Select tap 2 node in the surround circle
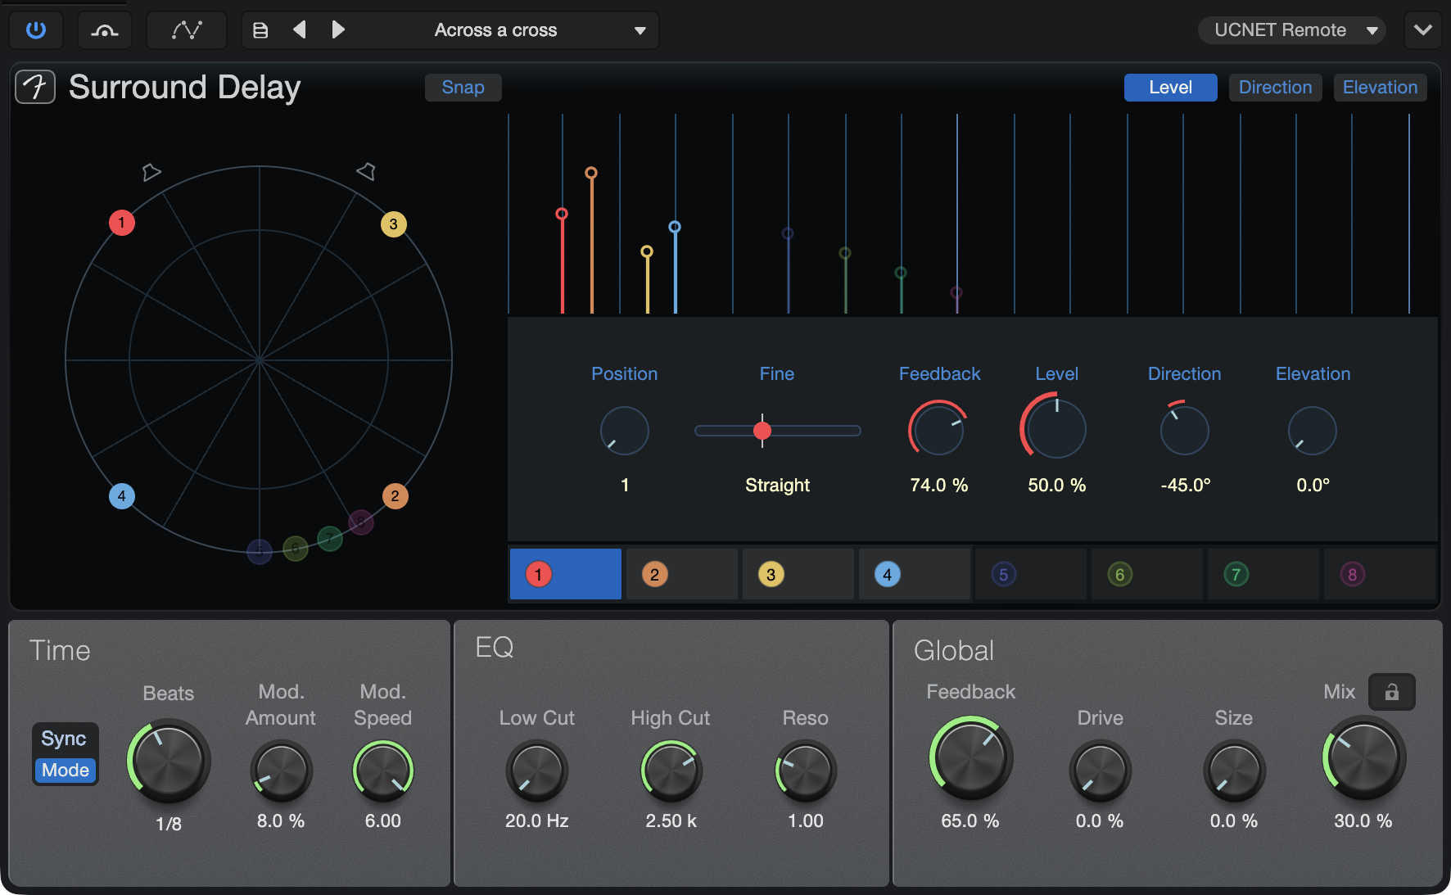This screenshot has width=1451, height=895. [396, 496]
